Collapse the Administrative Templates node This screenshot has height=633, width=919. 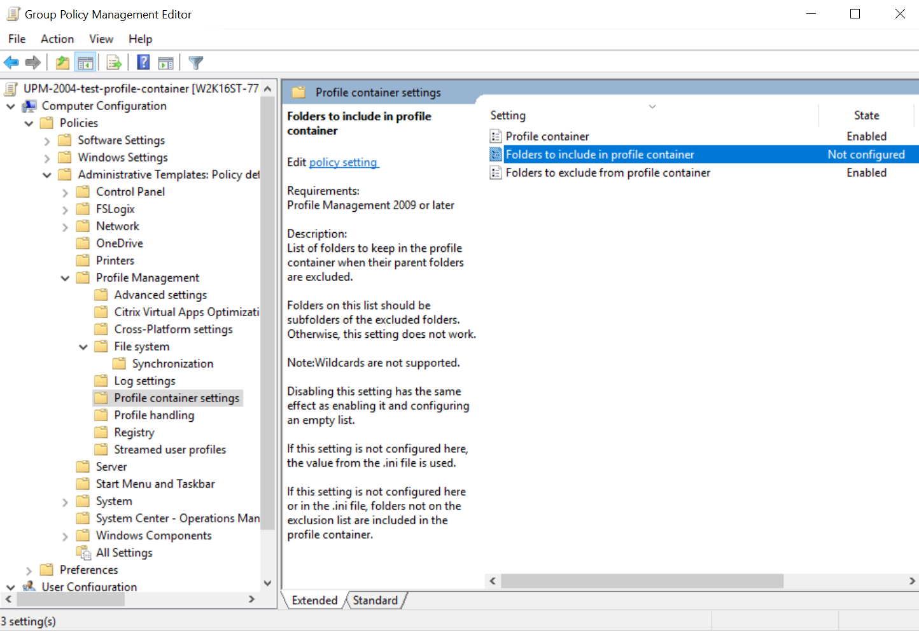pyautogui.click(x=47, y=175)
